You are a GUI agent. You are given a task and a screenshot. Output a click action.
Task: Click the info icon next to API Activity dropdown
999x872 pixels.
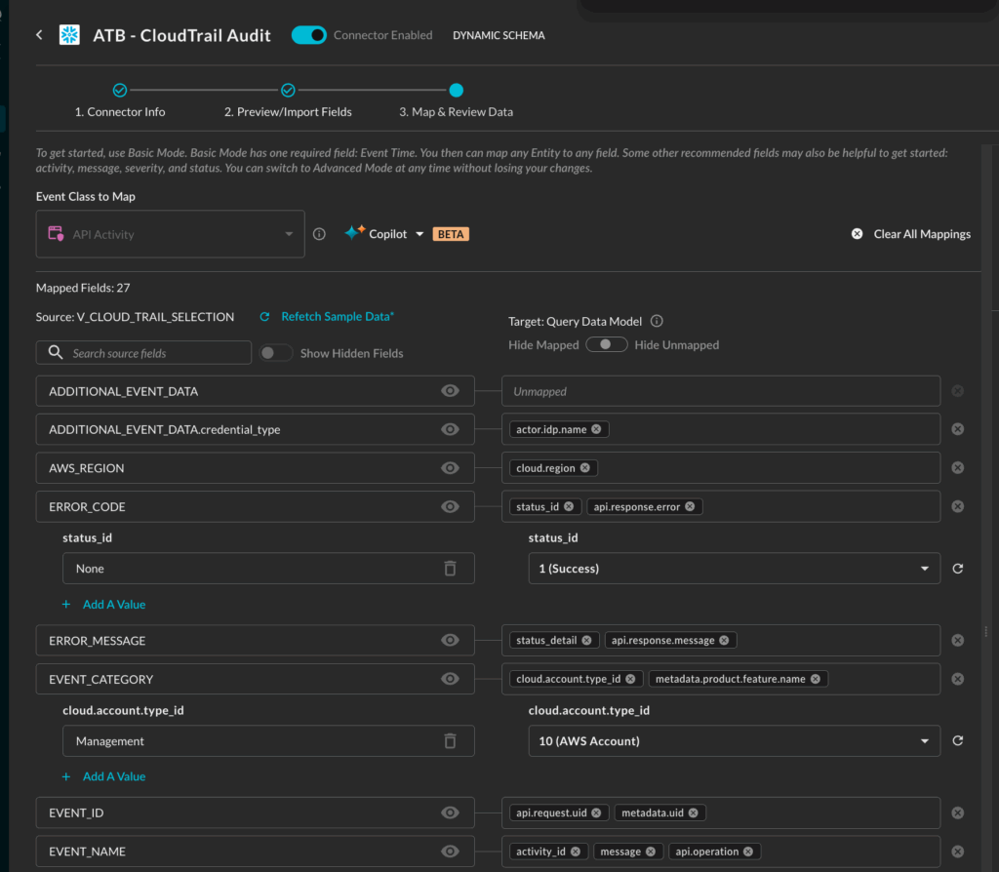(319, 233)
